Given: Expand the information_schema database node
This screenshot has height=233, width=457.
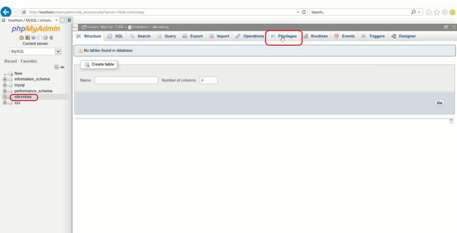Looking at the screenshot, I should [x=5, y=79].
